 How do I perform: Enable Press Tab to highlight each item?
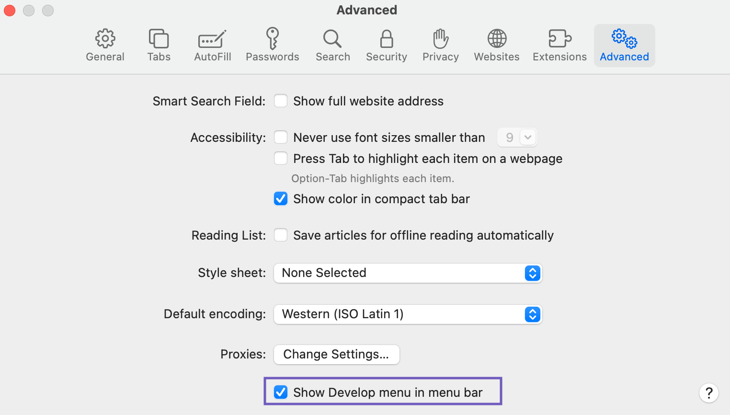pyautogui.click(x=281, y=159)
